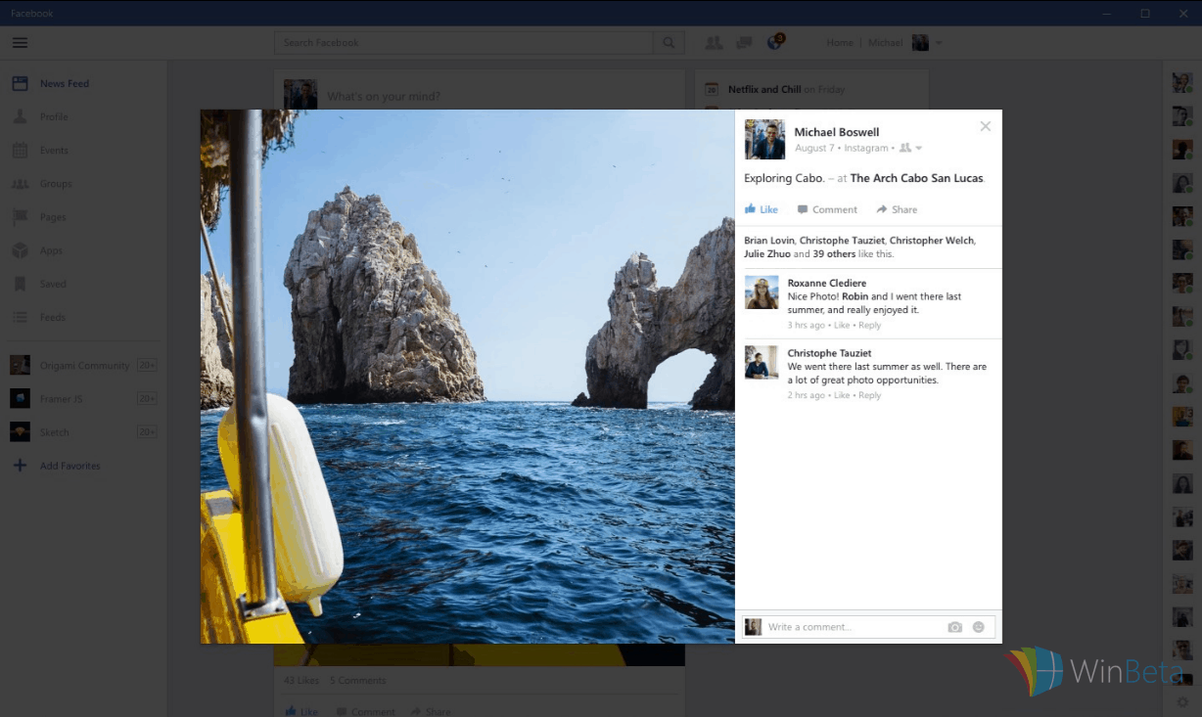Open friend requests icon in top bar
Image resolution: width=1202 pixels, height=717 pixels.
point(714,43)
